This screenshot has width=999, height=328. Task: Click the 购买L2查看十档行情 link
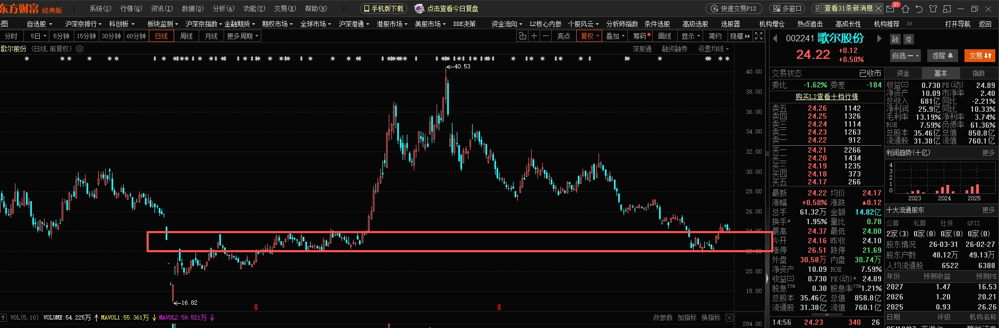(x=826, y=96)
